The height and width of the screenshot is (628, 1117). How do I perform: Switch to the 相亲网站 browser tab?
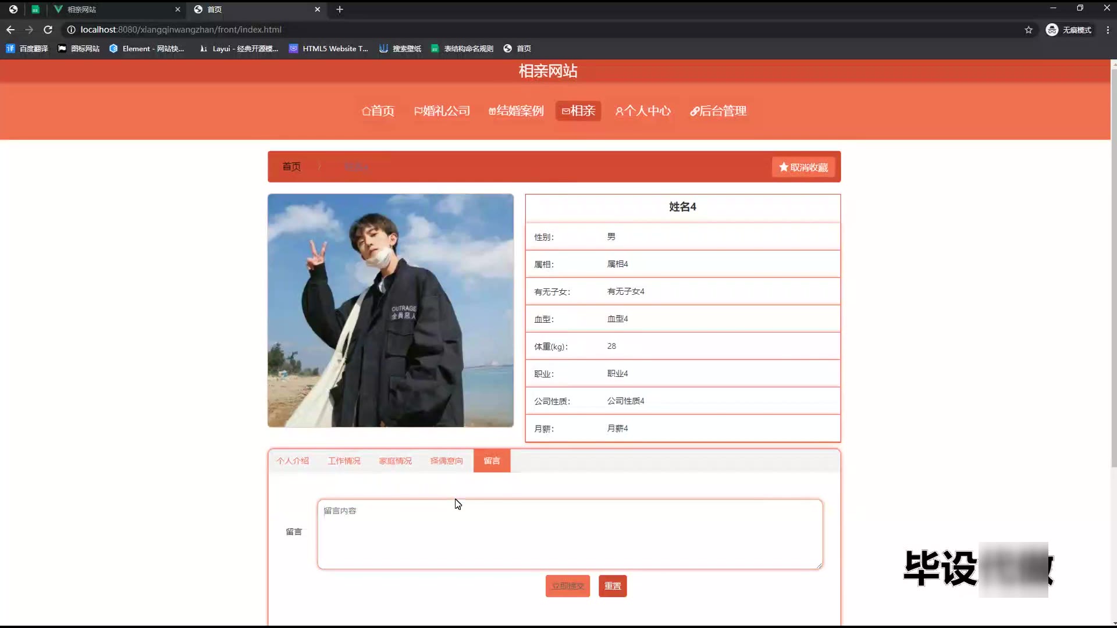[116, 9]
